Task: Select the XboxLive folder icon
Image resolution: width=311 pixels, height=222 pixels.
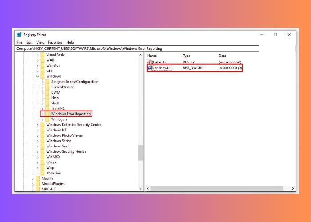Action: click(43, 173)
